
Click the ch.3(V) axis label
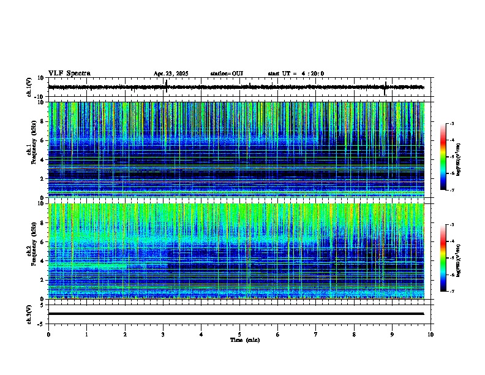pos(29,314)
